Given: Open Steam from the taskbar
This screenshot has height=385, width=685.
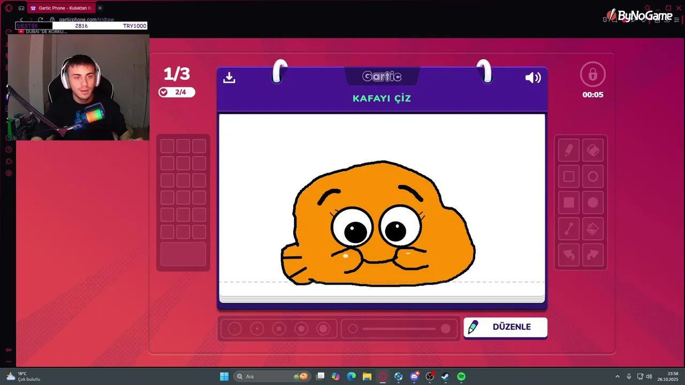Looking at the screenshot, I should click(445, 376).
